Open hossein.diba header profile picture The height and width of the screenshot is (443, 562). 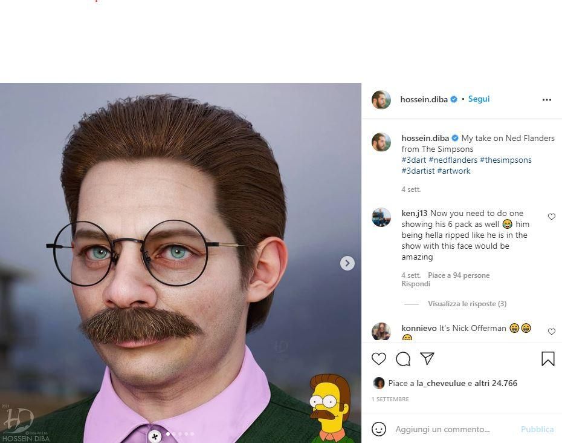pos(381,100)
